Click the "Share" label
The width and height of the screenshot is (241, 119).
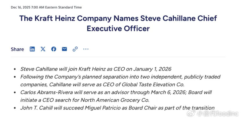click(x=17, y=49)
